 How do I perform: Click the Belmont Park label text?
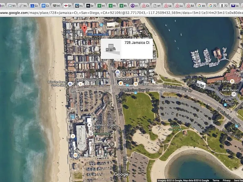tap(102, 134)
